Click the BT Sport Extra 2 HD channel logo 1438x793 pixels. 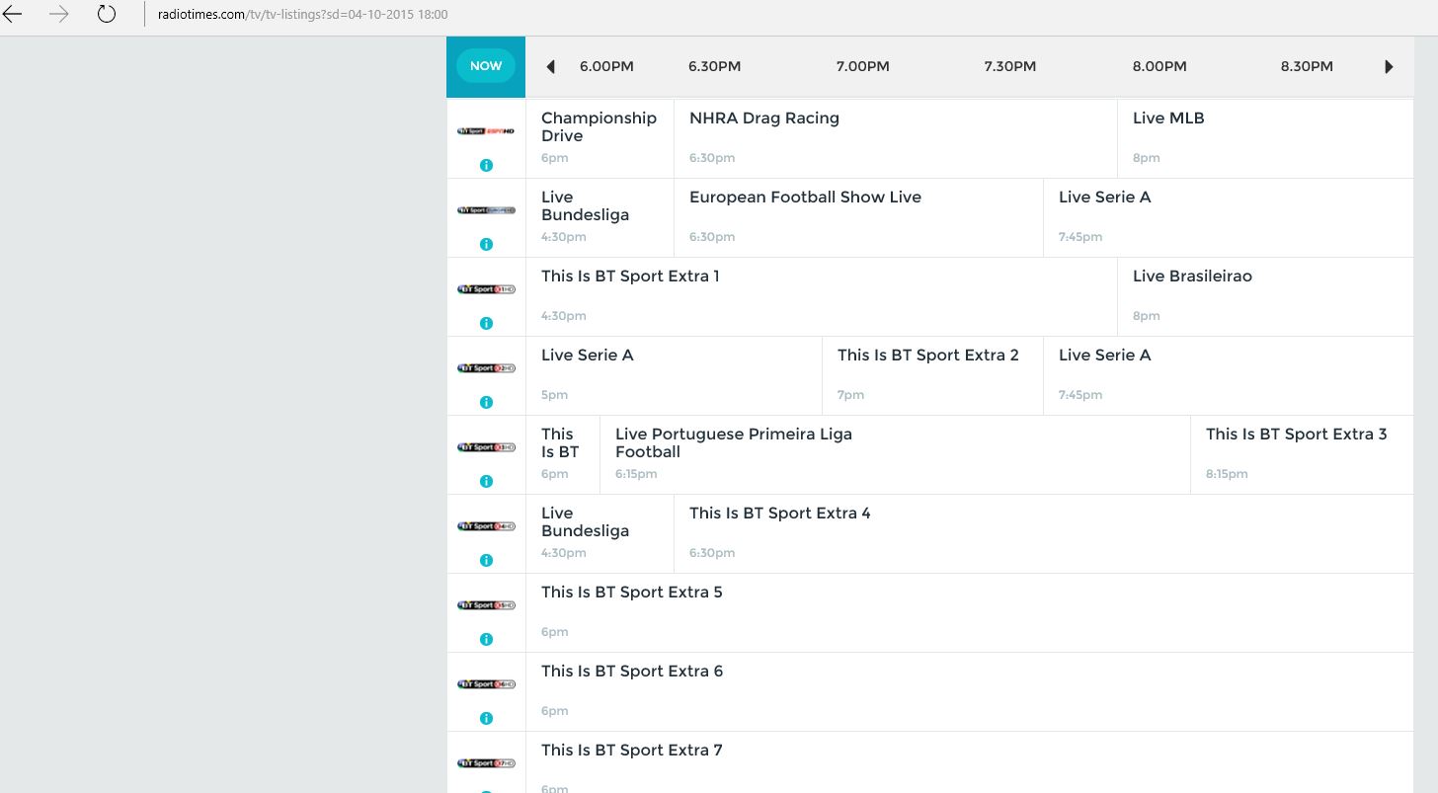pos(486,368)
